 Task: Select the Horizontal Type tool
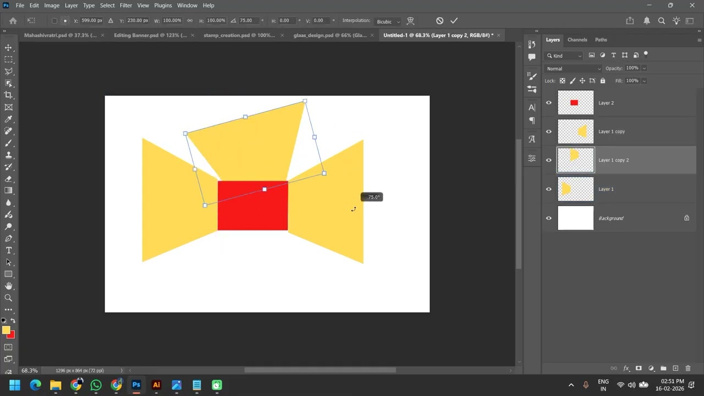(x=8, y=250)
